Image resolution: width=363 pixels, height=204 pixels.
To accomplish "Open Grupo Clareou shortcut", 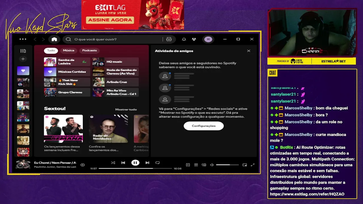I will click(67, 92).
